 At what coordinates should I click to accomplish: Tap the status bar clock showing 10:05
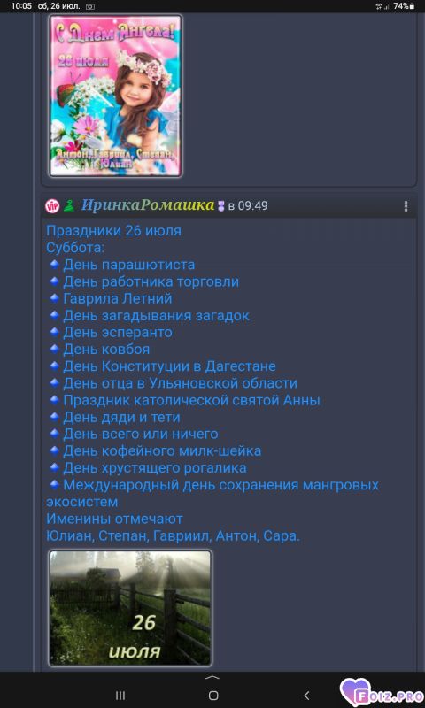point(21,6)
